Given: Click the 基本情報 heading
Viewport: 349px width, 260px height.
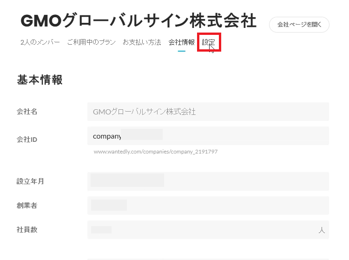Looking at the screenshot, I should pyautogui.click(x=40, y=80).
